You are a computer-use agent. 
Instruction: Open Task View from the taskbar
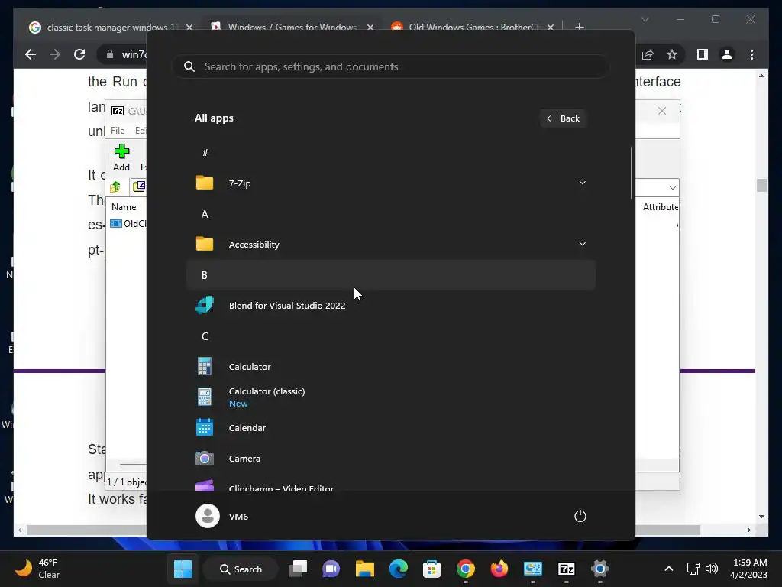(x=298, y=569)
